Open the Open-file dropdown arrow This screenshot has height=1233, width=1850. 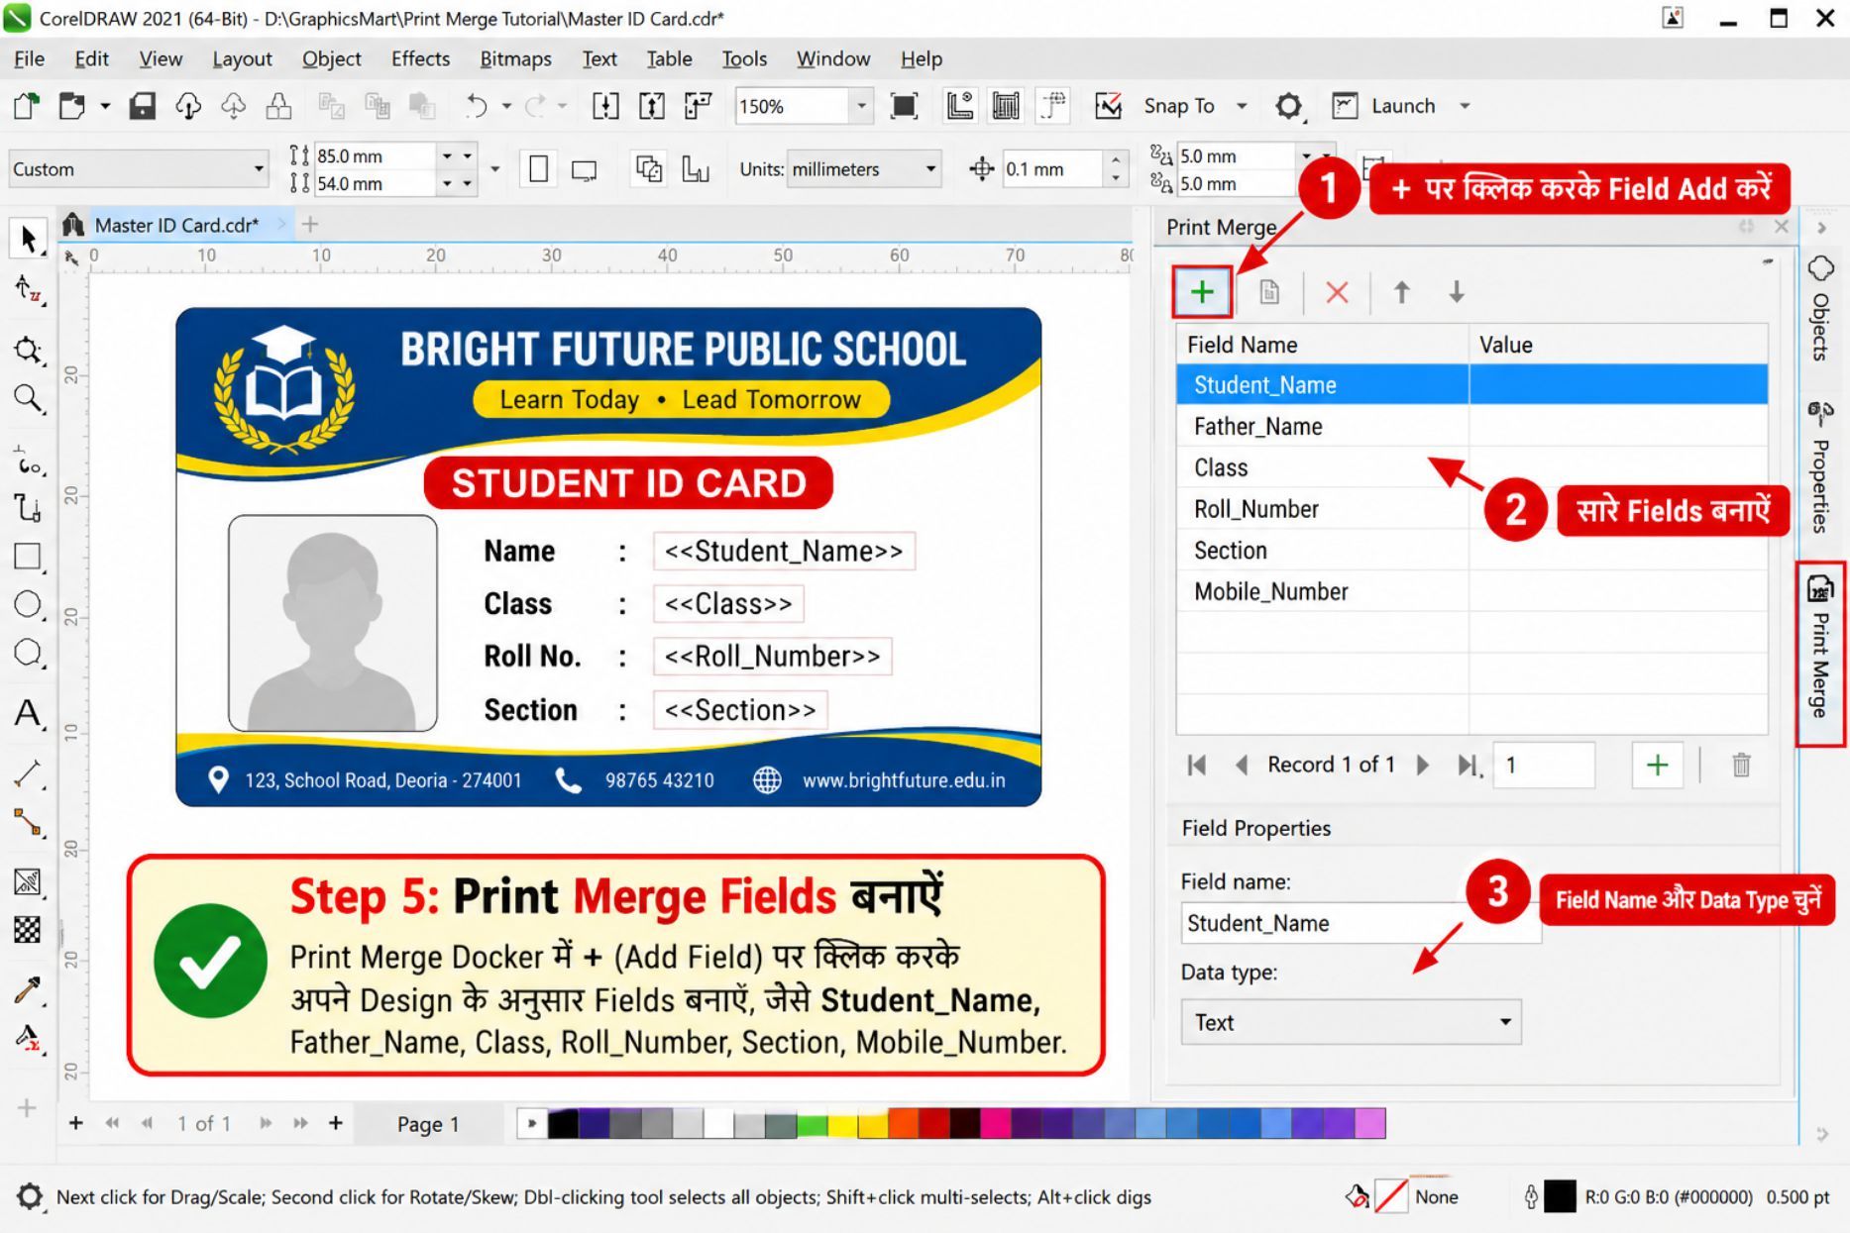(104, 106)
